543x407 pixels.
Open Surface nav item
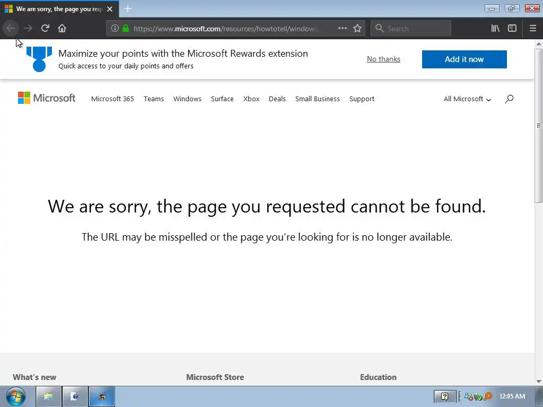click(222, 99)
